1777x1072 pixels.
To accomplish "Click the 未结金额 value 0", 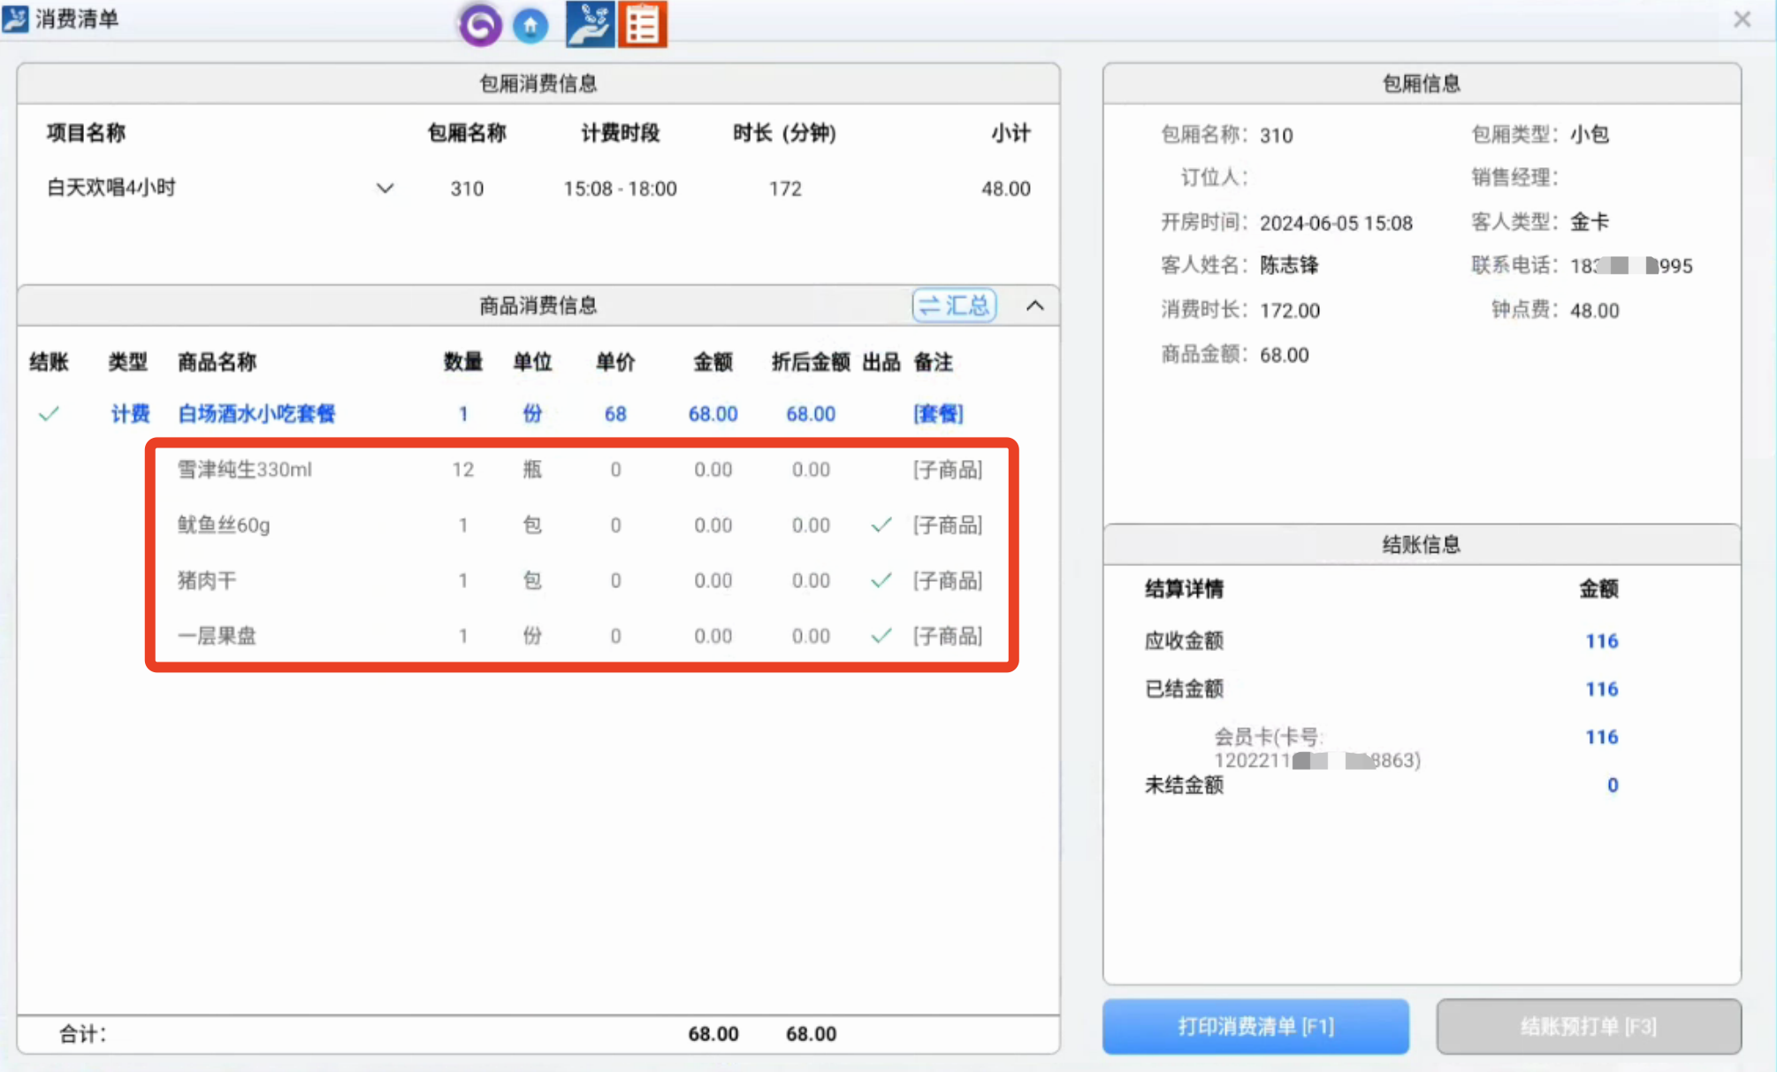I will [x=1613, y=785].
